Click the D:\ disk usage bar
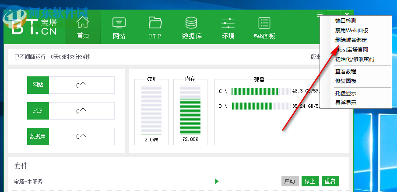The image size is (397, 192). point(261,106)
